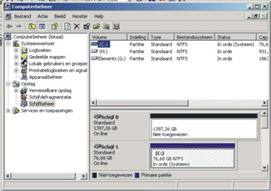Sort by the Type column header
The height and width of the screenshot is (191, 271).
[x=161, y=37]
